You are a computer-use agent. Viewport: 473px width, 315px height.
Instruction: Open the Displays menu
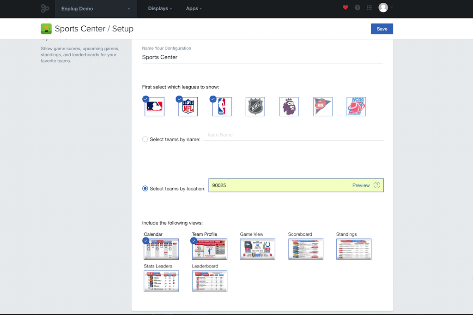[160, 8]
